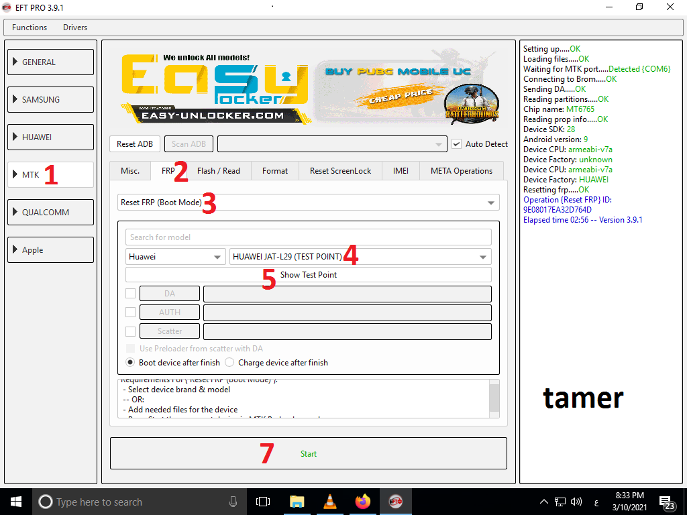Image resolution: width=687 pixels, height=515 pixels.
Task: Open volume control tray icon
Action: [576, 502]
